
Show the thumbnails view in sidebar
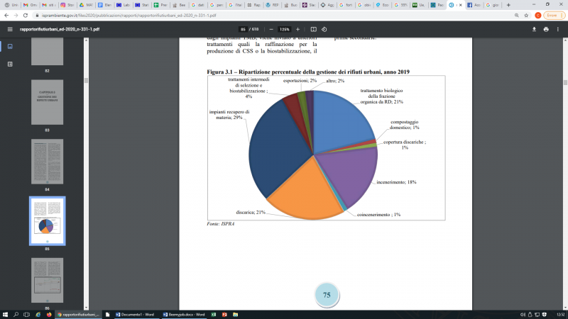(9, 46)
